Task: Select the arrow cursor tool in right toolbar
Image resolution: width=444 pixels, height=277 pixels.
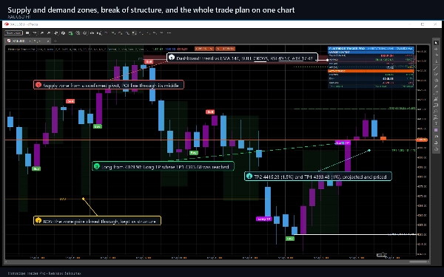Action: coord(436,43)
